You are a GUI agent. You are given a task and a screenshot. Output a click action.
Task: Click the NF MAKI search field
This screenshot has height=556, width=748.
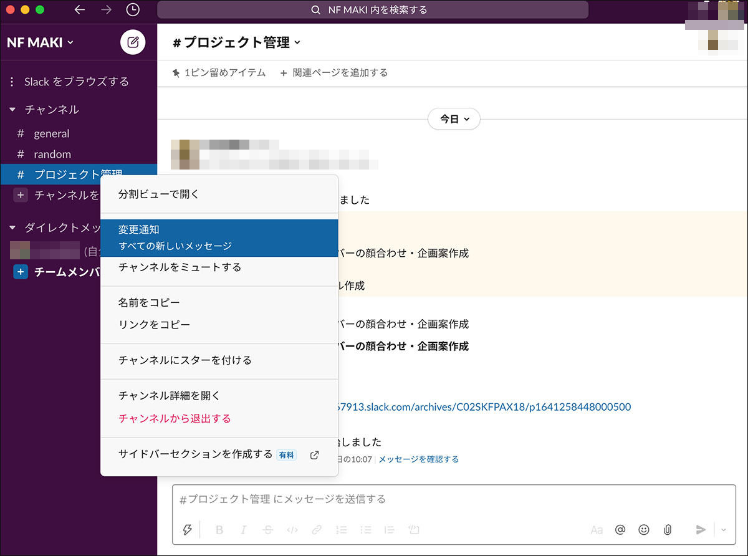point(373,10)
